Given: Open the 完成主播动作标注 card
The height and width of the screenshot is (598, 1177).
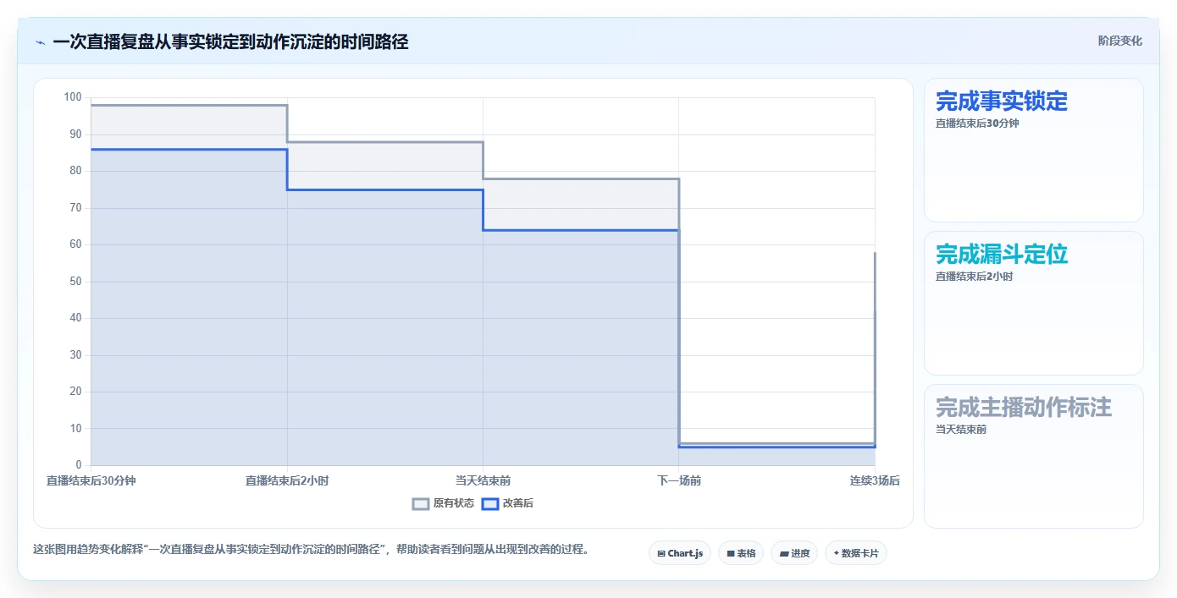Looking at the screenshot, I should click(x=1033, y=457).
